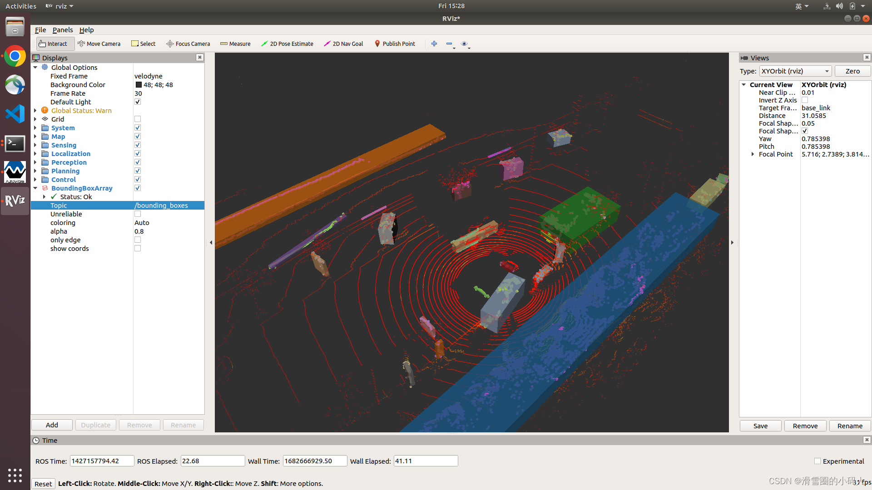
Task: Save the current view
Action: click(x=760, y=426)
